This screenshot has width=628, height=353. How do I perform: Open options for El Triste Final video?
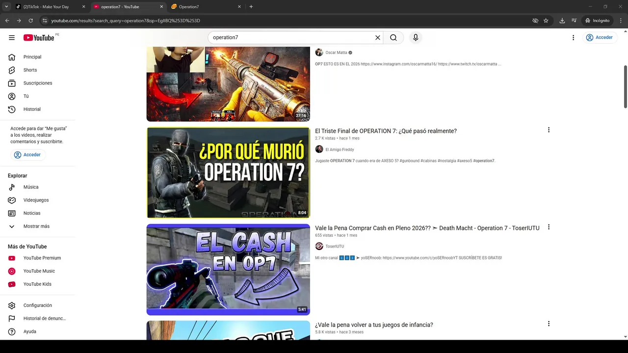(x=549, y=130)
